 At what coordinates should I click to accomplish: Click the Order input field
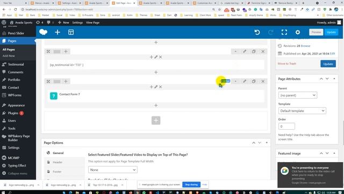tap(286, 126)
